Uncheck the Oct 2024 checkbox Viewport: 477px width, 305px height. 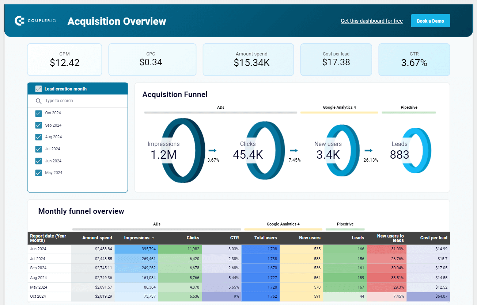coord(38,113)
